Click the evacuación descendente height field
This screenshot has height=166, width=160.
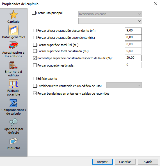(133, 31)
